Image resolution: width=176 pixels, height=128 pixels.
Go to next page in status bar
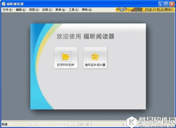coord(69,124)
